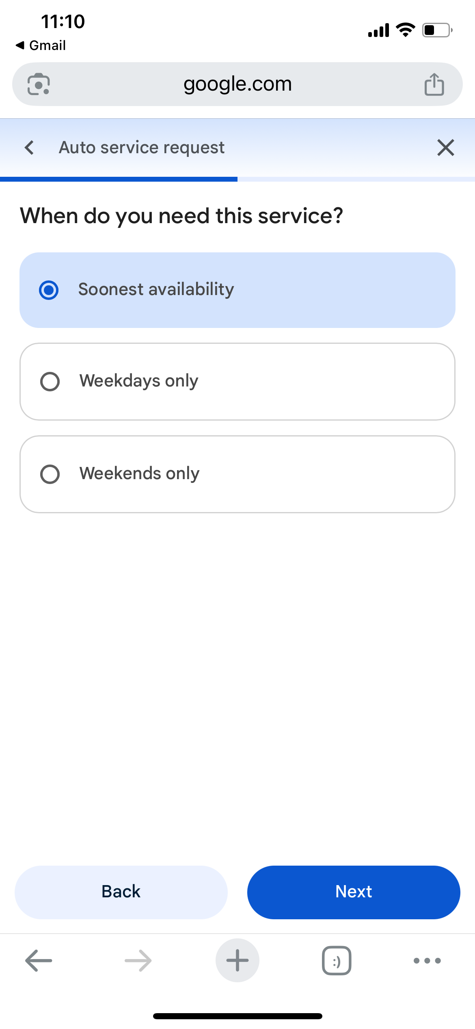Viewport: 475px width, 1029px height.
Task: Tap the browser forward arrow
Action: 138,960
